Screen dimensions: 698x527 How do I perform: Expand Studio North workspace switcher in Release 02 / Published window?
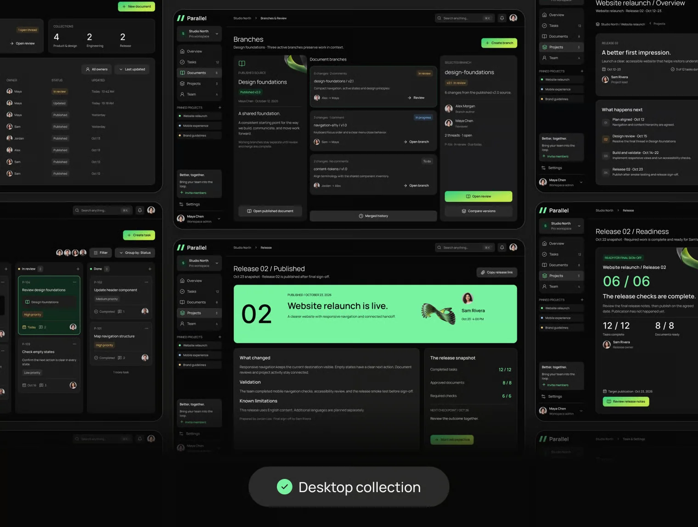point(199,263)
